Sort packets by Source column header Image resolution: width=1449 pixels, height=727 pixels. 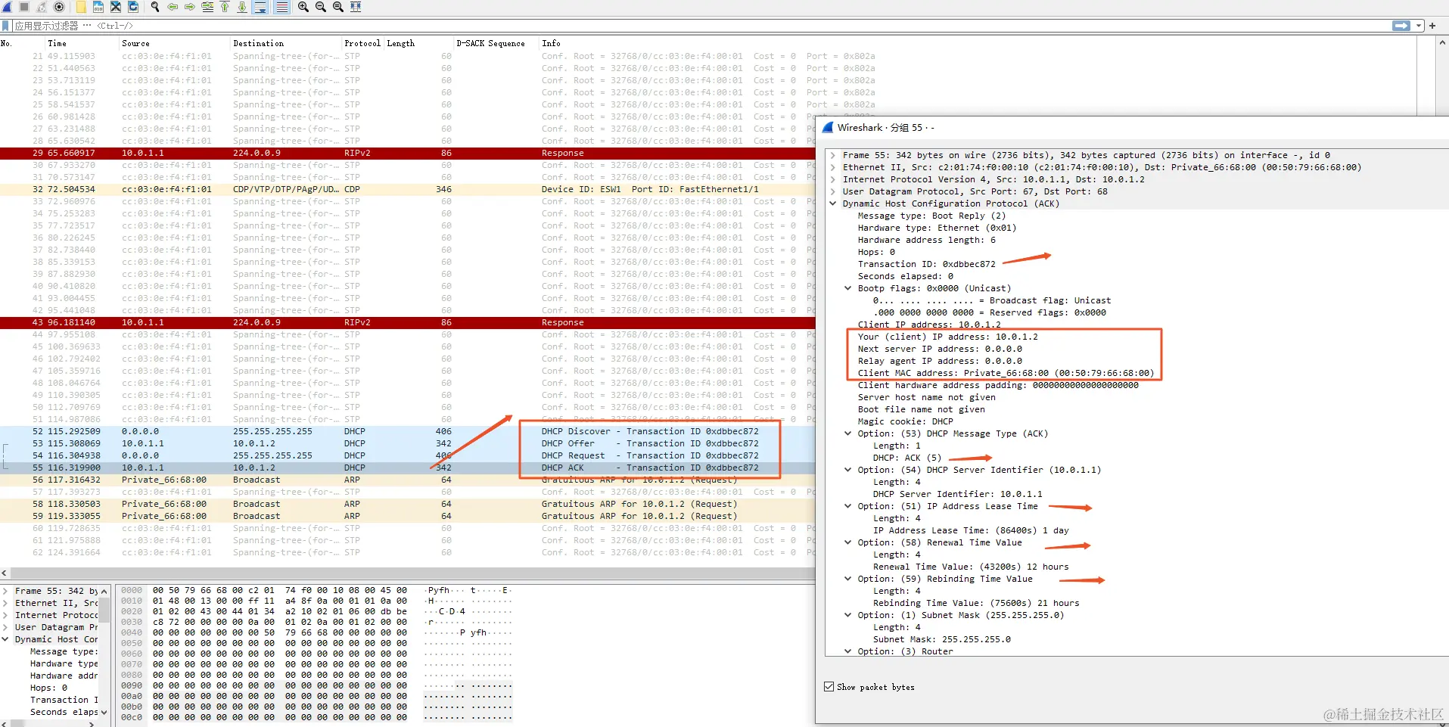tap(174, 43)
